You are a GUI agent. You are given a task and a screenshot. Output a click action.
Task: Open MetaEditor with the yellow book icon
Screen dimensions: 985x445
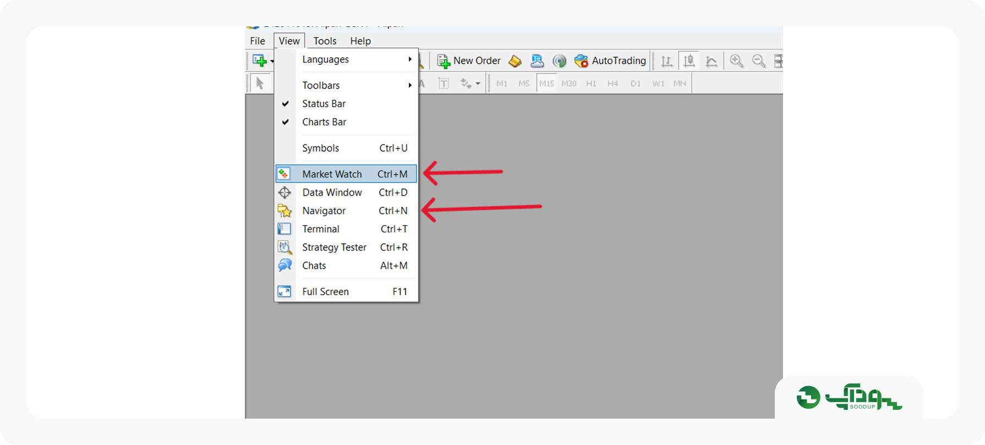[x=515, y=61]
